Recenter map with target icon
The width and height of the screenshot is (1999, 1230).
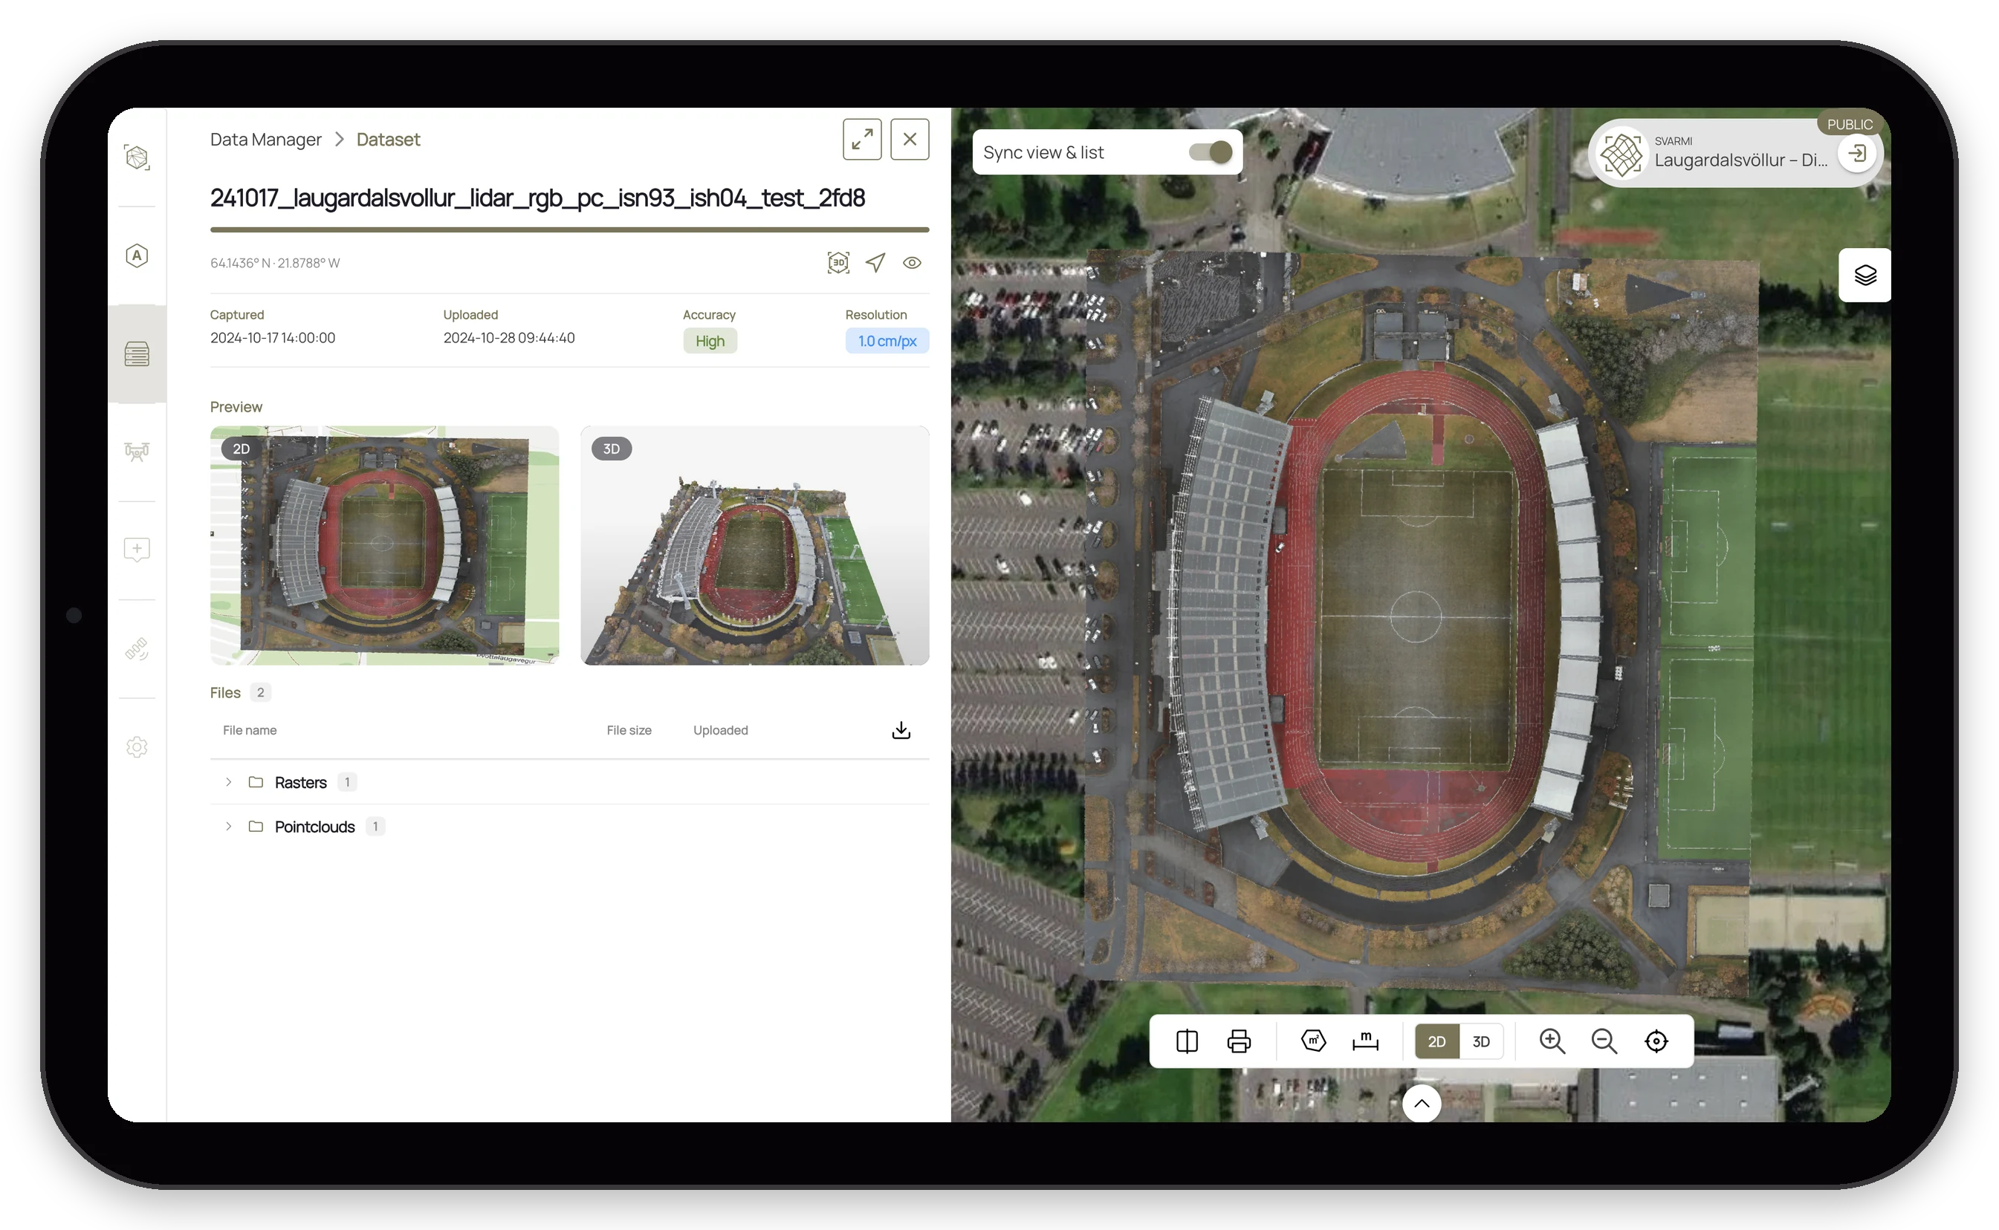click(1656, 1041)
